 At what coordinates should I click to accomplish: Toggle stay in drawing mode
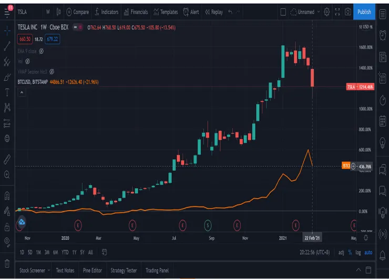[x=7, y=211]
